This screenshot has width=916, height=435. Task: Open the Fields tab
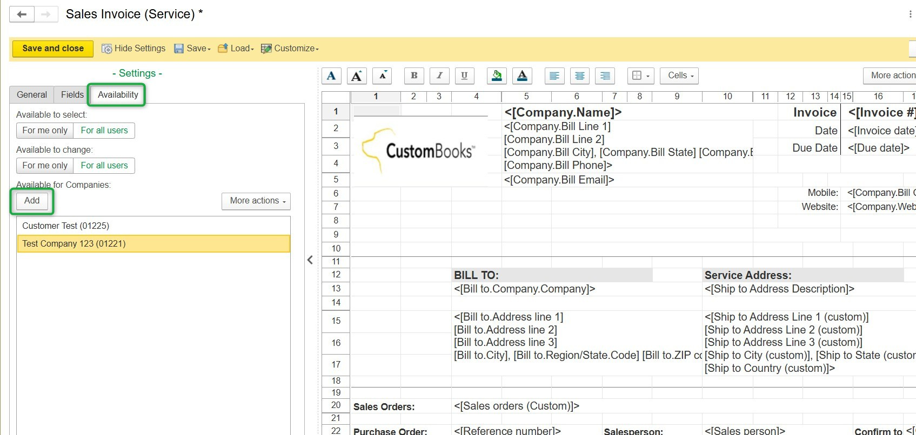click(72, 95)
